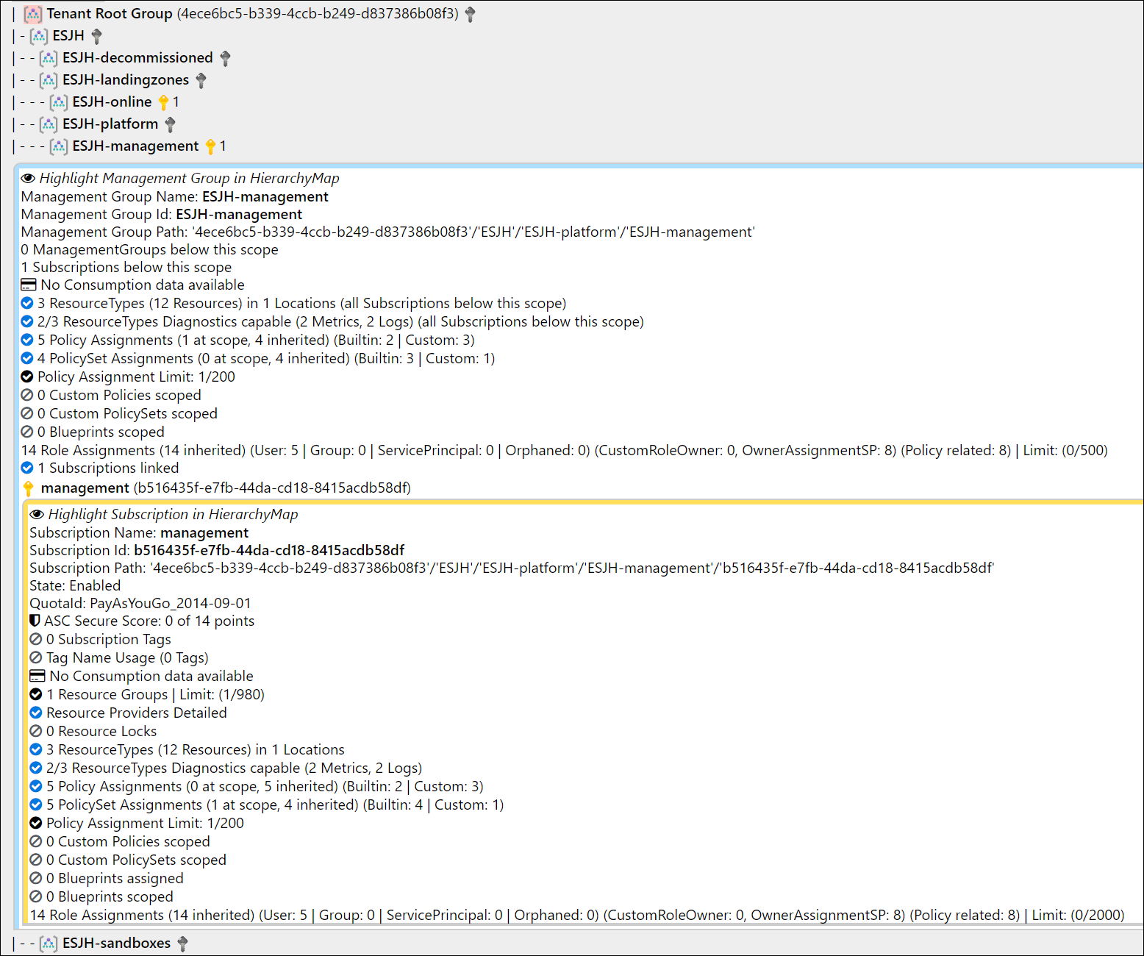Click the ESJH-sandboxes management group icon
The image size is (1144, 956).
49,943
